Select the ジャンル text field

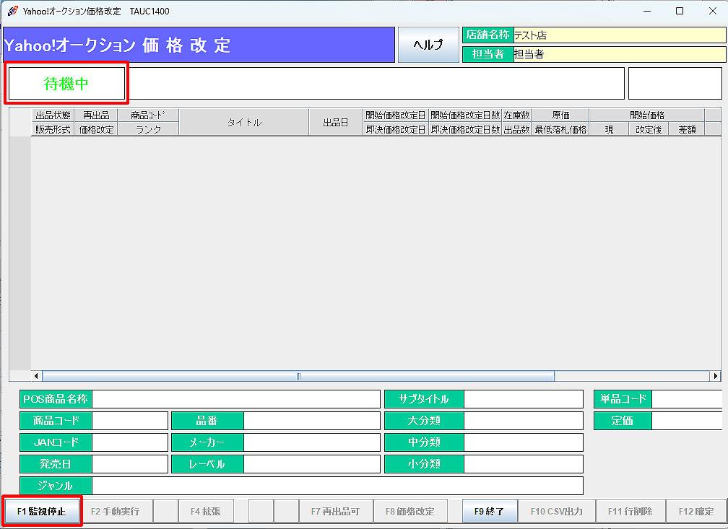click(x=337, y=486)
